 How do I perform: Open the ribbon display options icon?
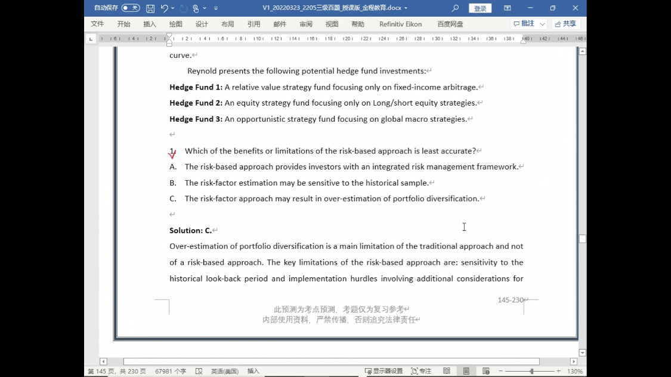pos(508,8)
